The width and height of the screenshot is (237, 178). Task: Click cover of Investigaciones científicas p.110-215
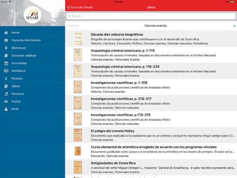coord(78,119)
